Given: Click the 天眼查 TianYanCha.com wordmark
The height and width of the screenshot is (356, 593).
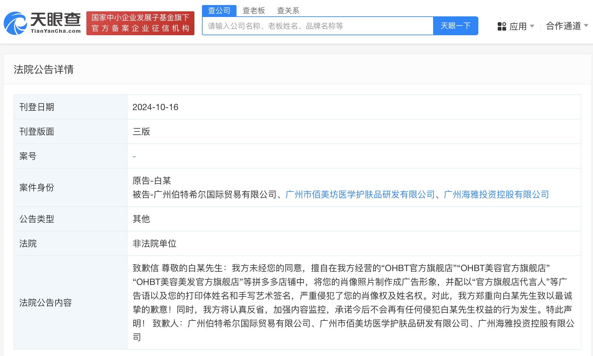Looking at the screenshot, I should (x=56, y=23).
